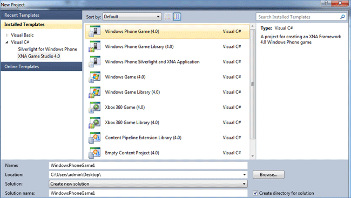Select 'Content Pipeline Extension Library (4.0)' text

pos(143,138)
